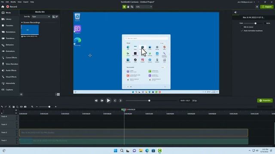The image size is (275, 154).
Task: Click the Gain 100% value field
Action: [x=268, y=23]
